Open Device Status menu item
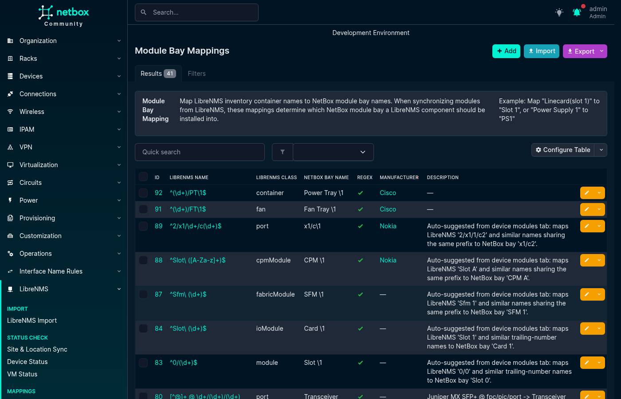The width and height of the screenshot is (621, 399). pyautogui.click(x=28, y=362)
